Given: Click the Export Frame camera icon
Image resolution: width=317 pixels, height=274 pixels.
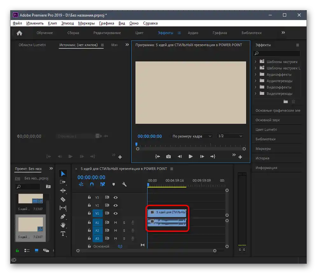Looking at the screenshot, I should click(168, 157).
